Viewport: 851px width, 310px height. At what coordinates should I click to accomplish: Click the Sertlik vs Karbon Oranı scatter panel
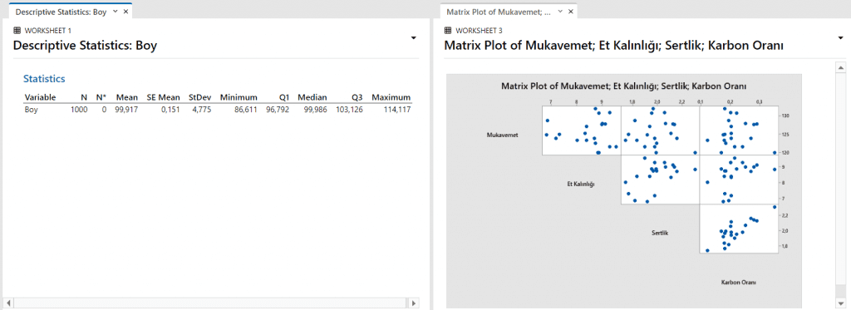coord(738,229)
